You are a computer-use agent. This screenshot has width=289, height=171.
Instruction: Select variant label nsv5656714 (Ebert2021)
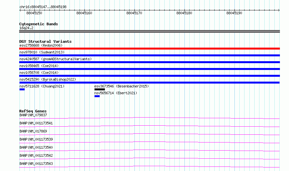click(x=116, y=93)
